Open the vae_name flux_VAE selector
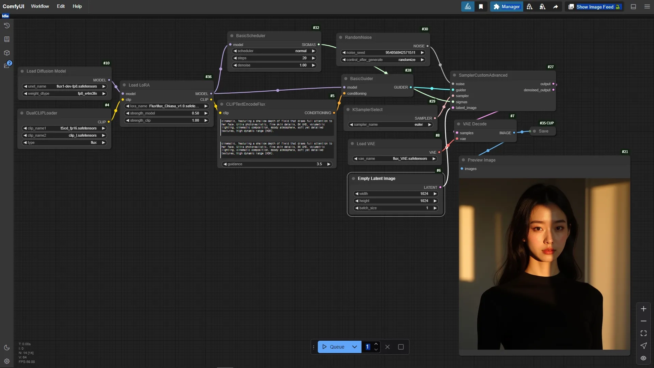This screenshot has width=654, height=368. click(395, 159)
